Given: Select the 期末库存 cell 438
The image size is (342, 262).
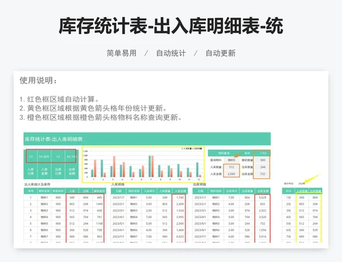Looking at the screenshot, I should coord(99,211).
